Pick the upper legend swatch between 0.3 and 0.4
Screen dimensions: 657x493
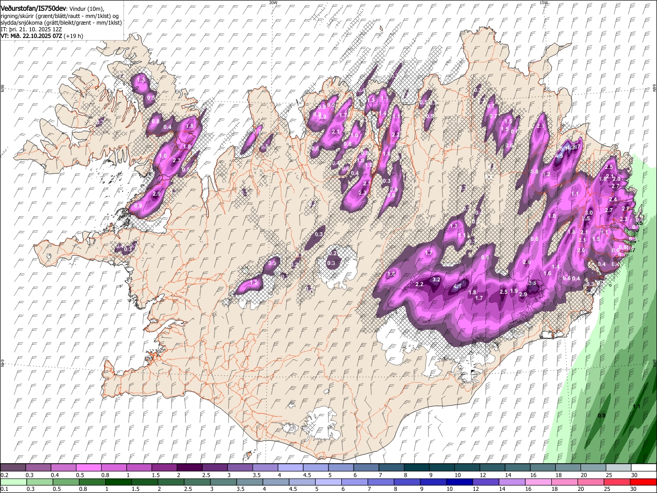pyautogui.click(x=38, y=468)
